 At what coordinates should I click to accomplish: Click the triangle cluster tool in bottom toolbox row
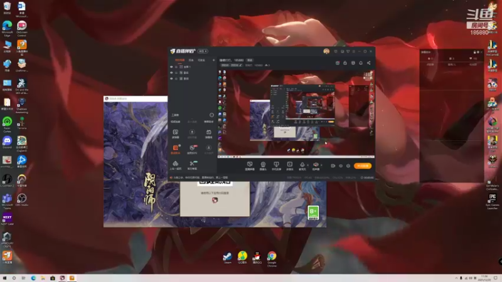click(176, 165)
